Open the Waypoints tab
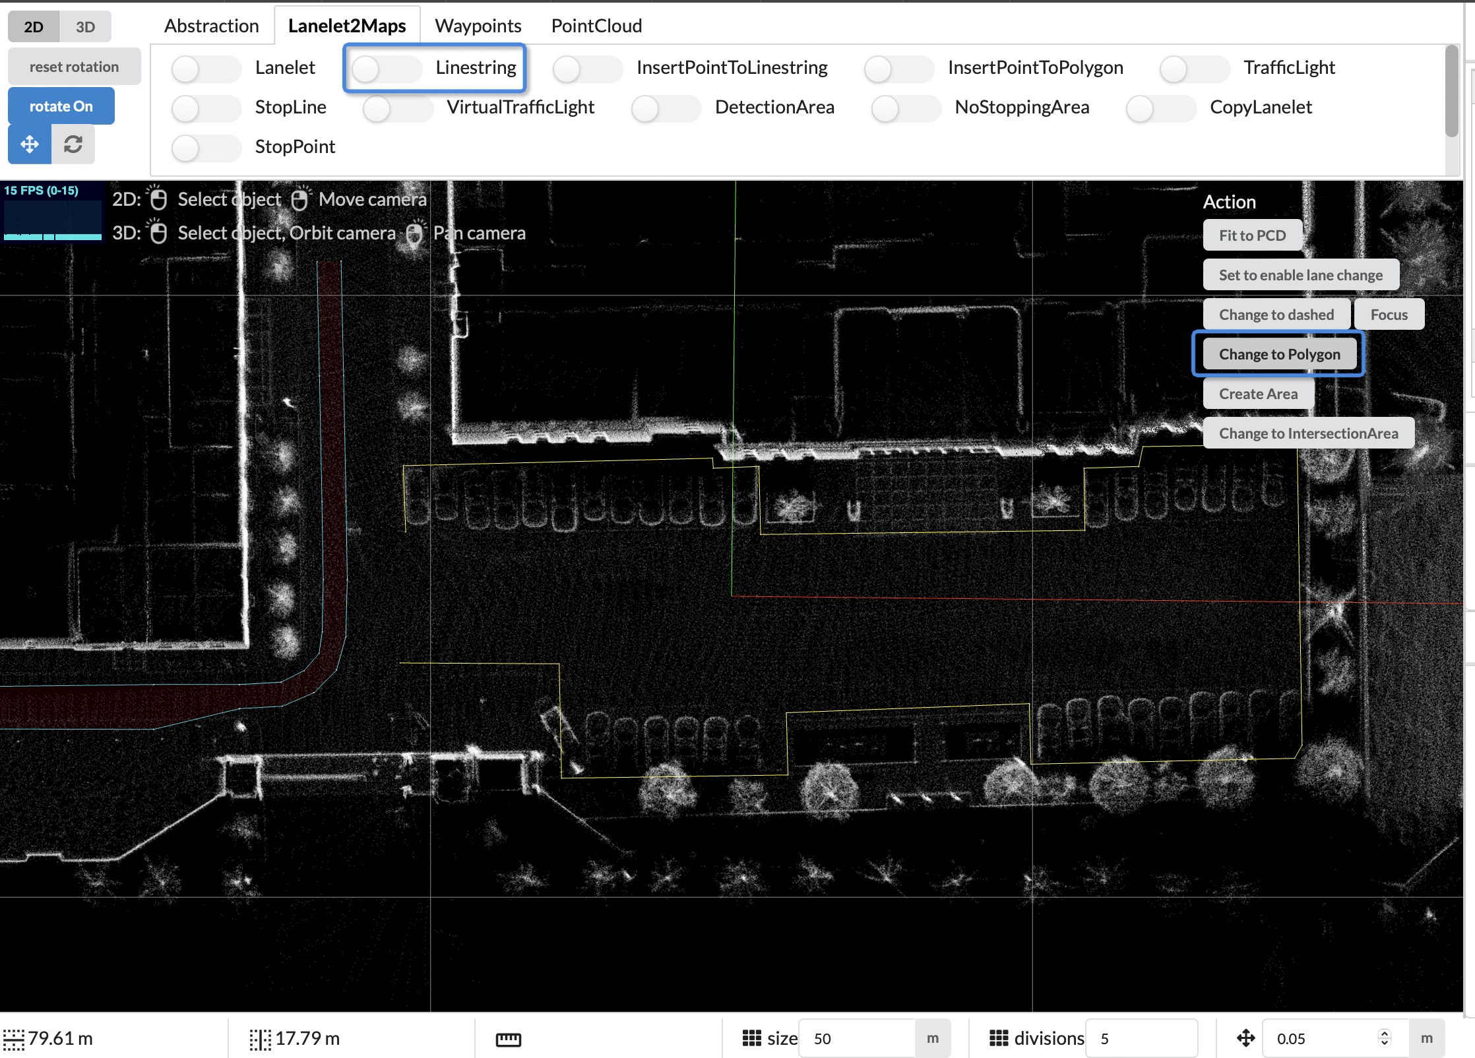1475x1058 pixels. point(478,26)
